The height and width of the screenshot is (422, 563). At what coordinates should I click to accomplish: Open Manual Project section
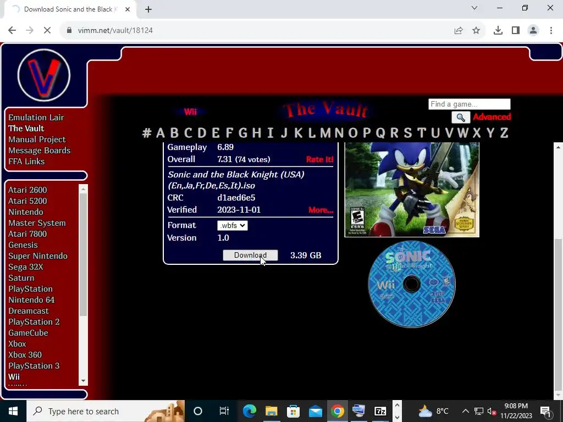click(37, 139)
